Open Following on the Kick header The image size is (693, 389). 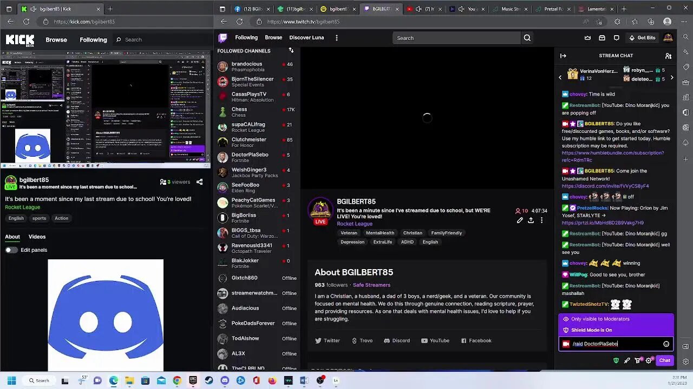pyautogui.click(x=93, y=40)
